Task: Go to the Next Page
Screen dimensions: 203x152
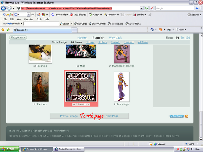Action: (x=112, y=116)
